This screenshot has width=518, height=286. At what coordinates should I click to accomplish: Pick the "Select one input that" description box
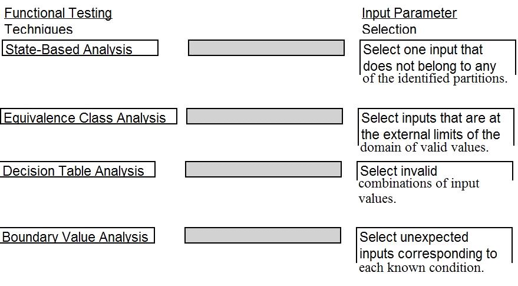point(437,57)
